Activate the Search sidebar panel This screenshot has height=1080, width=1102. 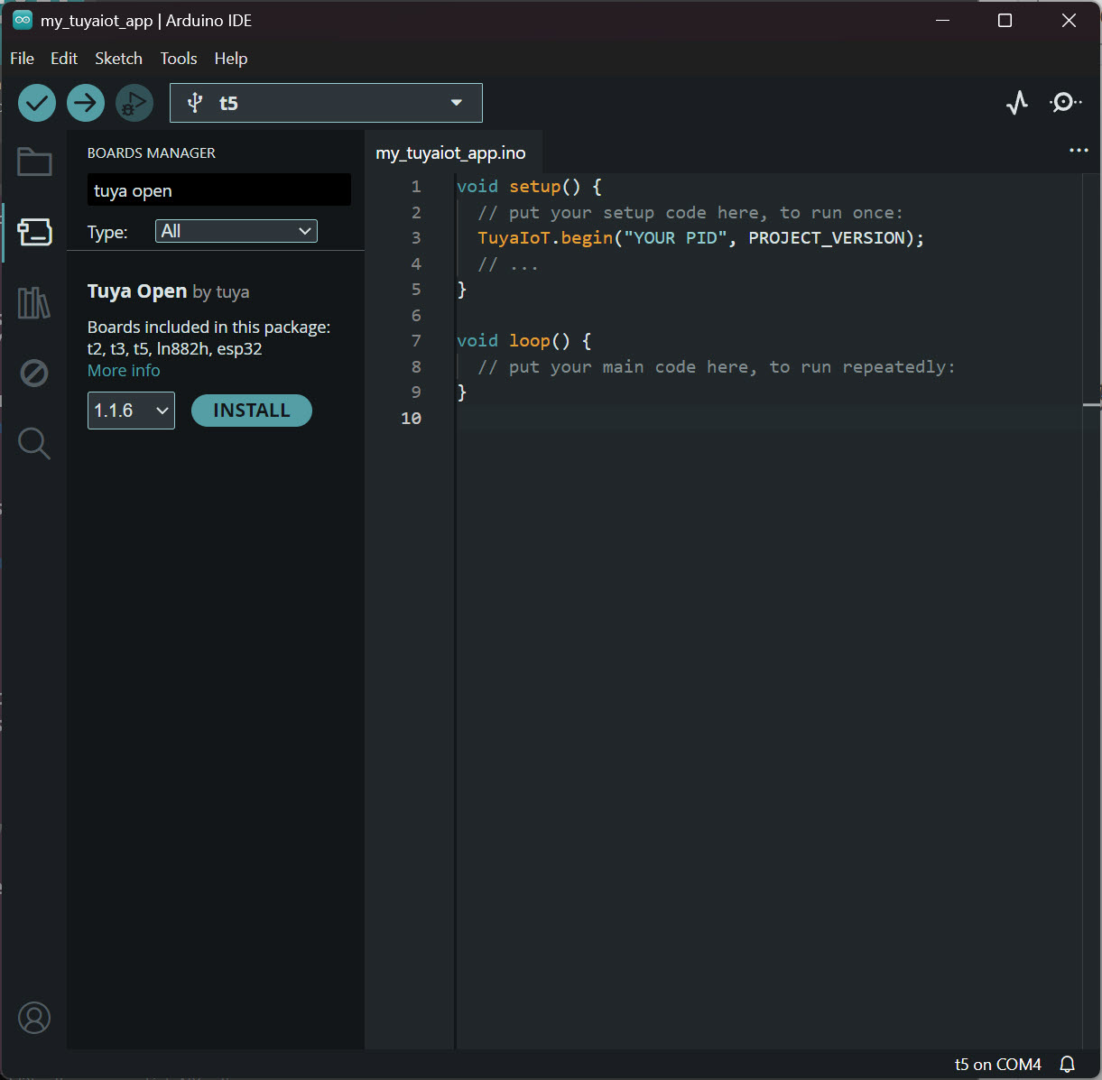click(33, 443)
